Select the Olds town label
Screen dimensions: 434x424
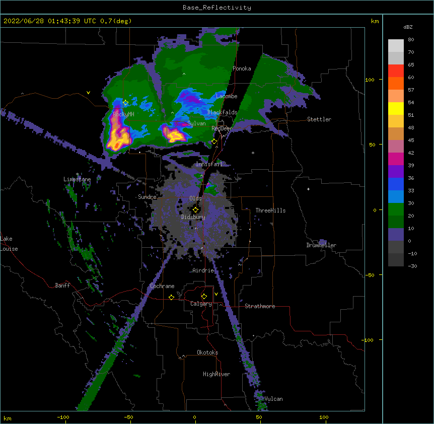(x=195, y=198)
